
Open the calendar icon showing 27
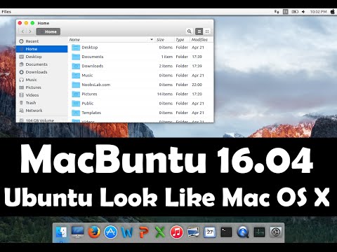210,232
